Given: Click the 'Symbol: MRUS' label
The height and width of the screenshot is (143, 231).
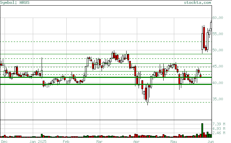Looking at the screenshot, I should click(x=15, y=2).
